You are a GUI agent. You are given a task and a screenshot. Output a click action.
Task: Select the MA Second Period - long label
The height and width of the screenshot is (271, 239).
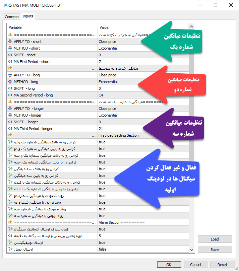coord(33,95)
